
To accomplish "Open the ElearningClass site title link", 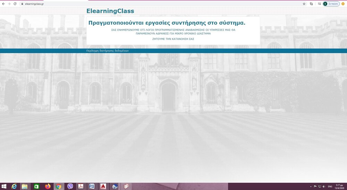I will pos(110,11).
